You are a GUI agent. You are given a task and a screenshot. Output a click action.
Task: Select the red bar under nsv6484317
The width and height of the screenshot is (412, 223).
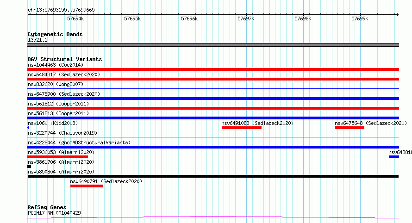click(213, 79)
